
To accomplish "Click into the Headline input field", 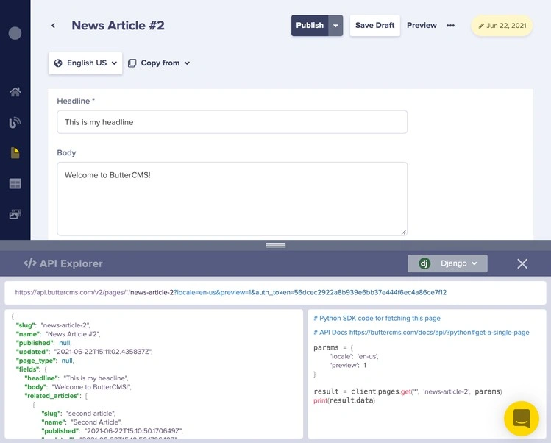I will pyautogui.click(x=232, y=122).
